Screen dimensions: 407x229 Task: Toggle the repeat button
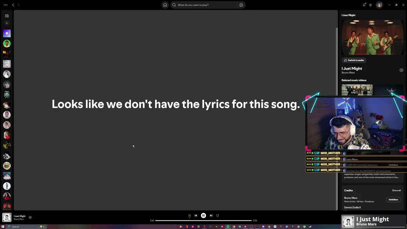tap(217, 215)
